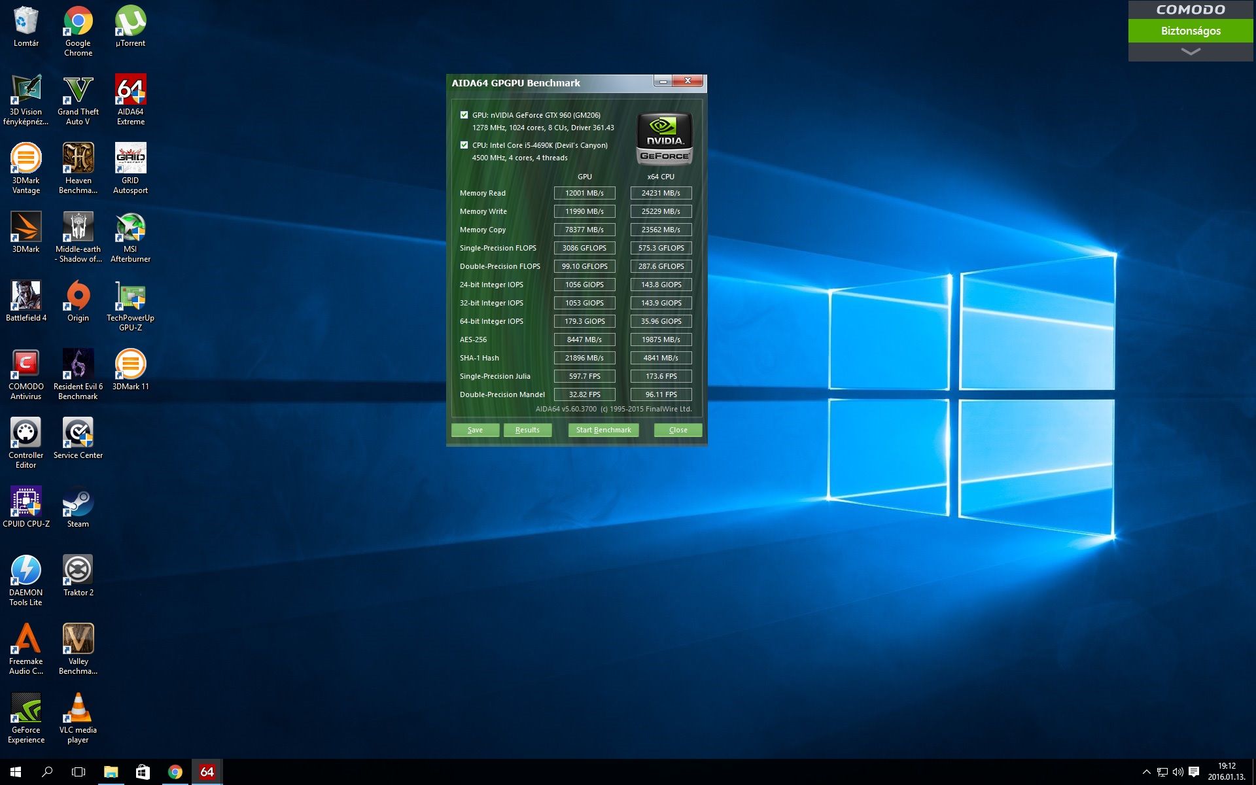Open Task View on the taskbar
Viewport: 1256px width, 785px height.
tap(78, 772)
